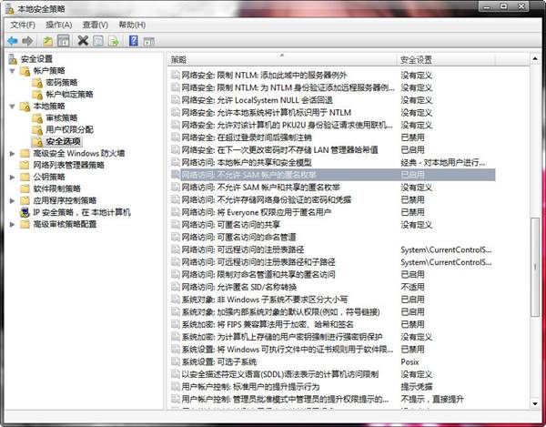The image size is (546, 427).
Task: Select 网络访问: 可远程访问的注册表路径和子路径
Action: [258, 262]
